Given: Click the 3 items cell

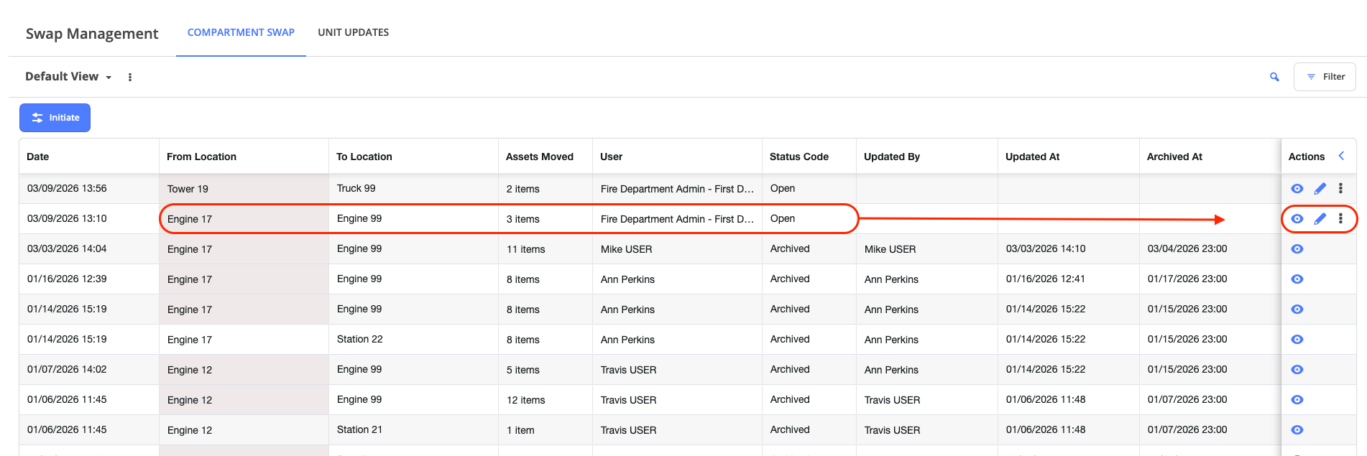Looking at the screenshot, I should click(x=546, y=219).
